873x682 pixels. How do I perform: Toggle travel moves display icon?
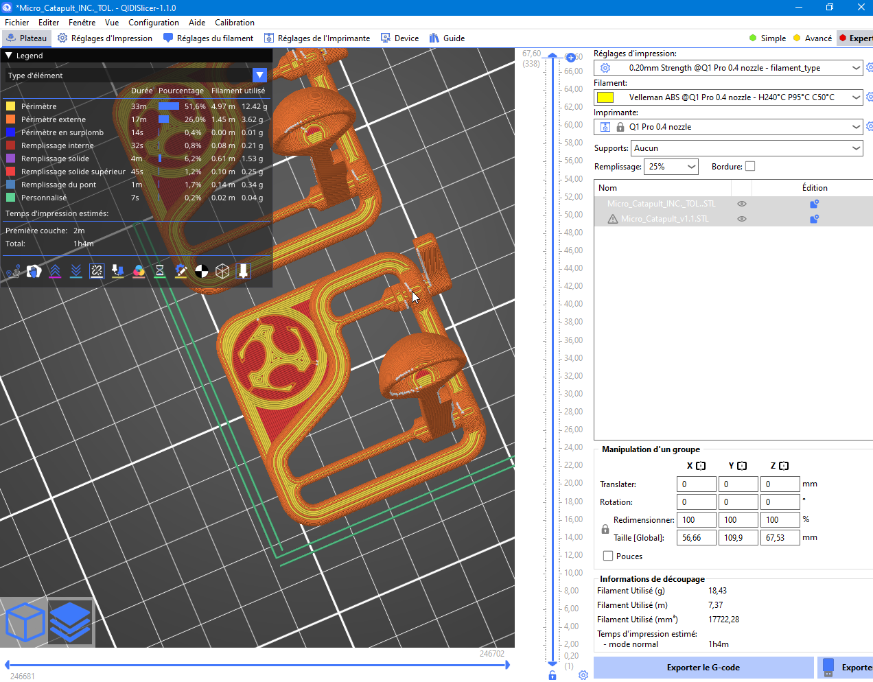[x=12, y=272]
